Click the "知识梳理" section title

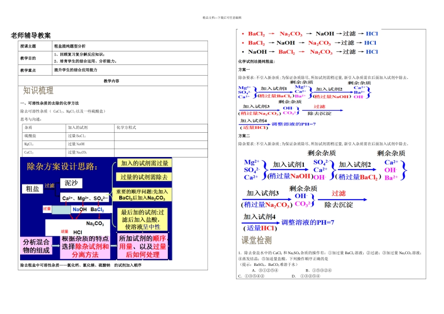[38, 91]
